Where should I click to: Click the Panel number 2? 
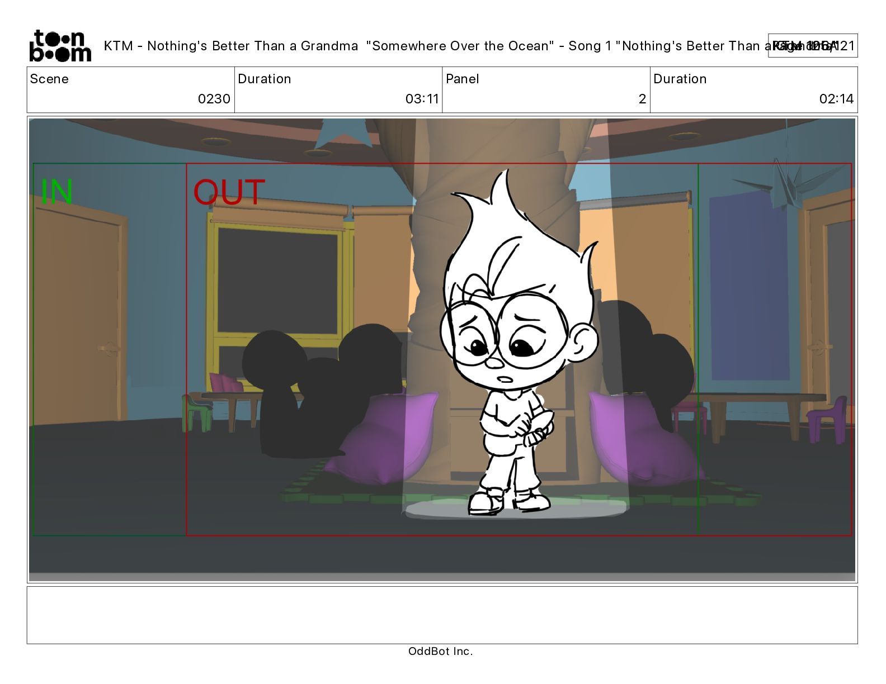642,99
